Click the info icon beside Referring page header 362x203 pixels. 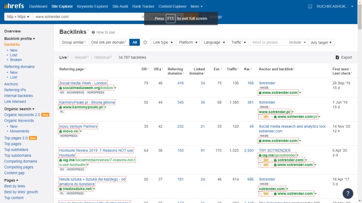(x=85, y=69)
